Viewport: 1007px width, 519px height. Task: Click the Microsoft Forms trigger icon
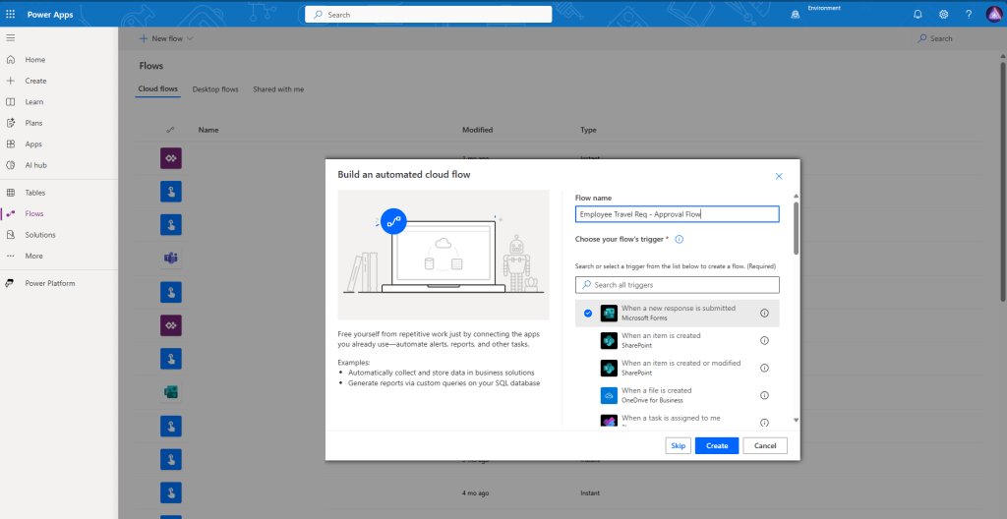pyautogui.click(x=608, y=313)
